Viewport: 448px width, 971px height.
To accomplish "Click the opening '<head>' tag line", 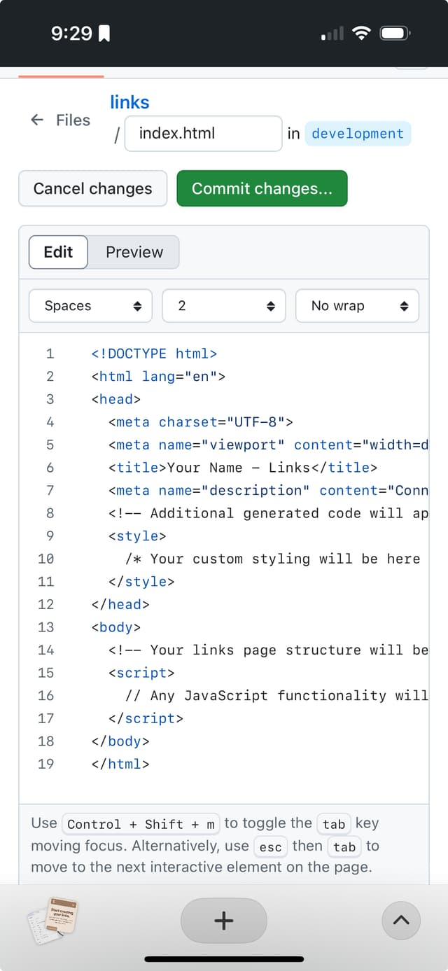I will [x=116, y=399].
